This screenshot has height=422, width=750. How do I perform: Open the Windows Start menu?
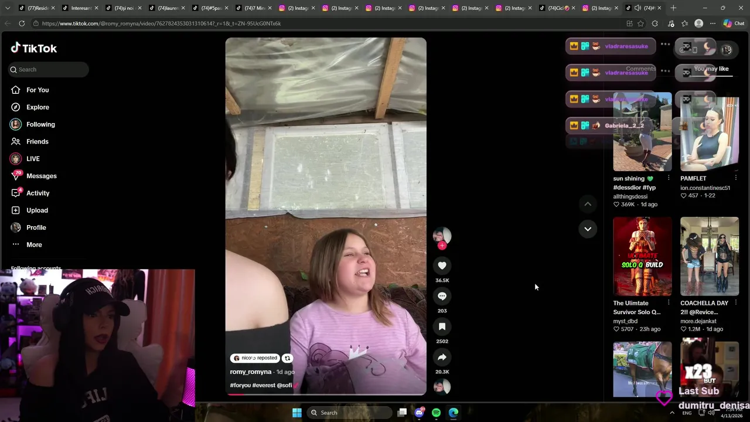tap(297, 413)
